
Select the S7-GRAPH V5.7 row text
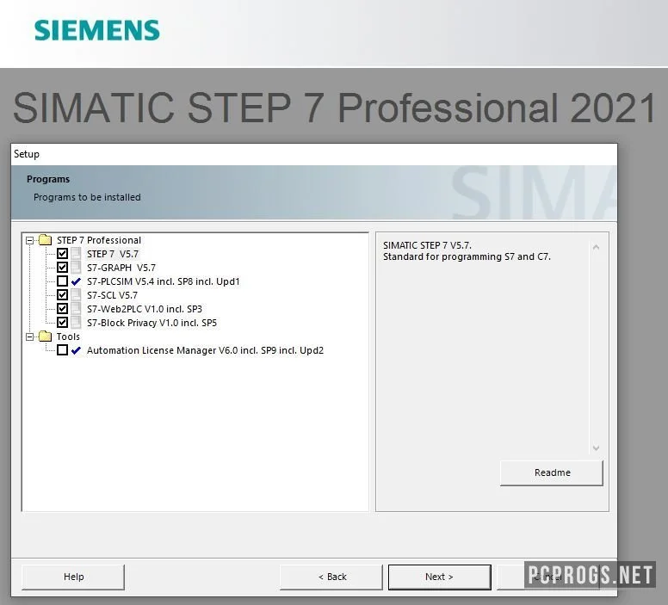coord(121,268)
